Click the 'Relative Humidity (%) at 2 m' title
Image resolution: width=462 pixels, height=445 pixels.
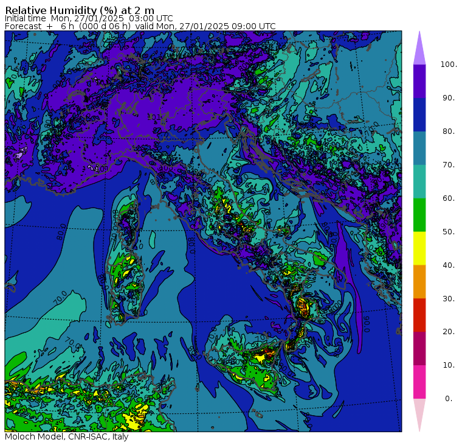(x=80, y=10)
